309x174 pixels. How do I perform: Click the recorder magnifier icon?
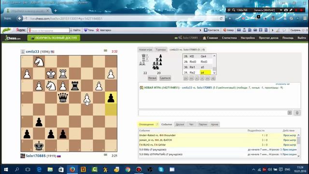[x=234, y=10]
